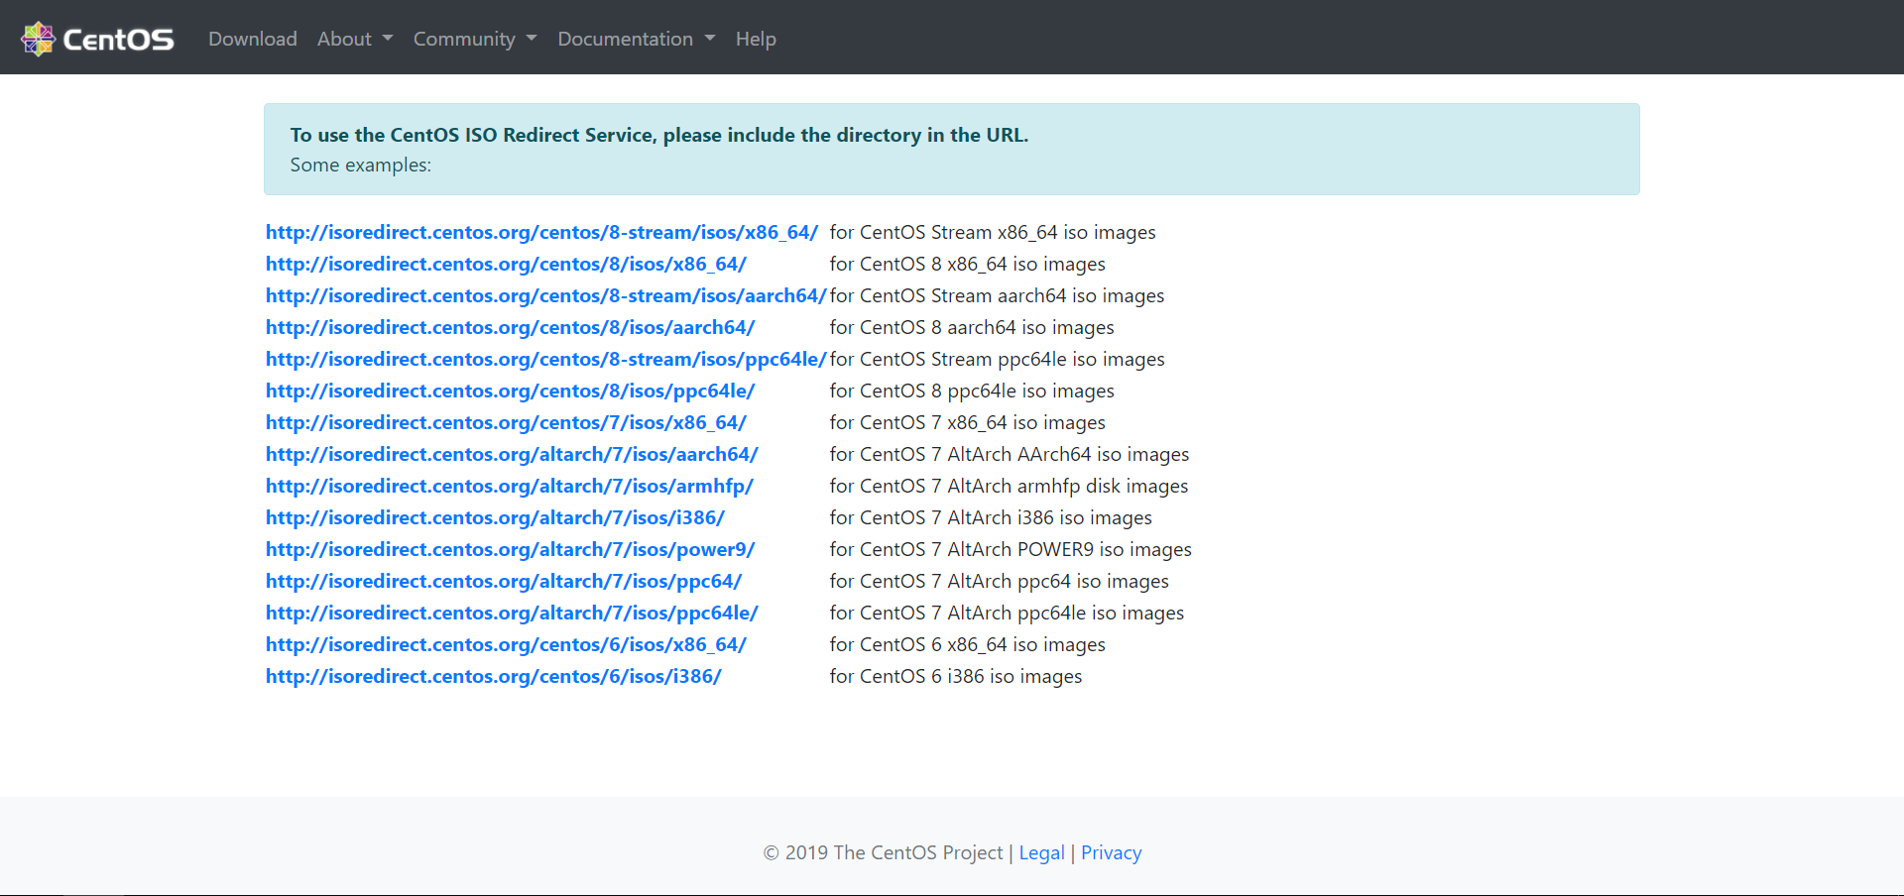Expand the Community dropdown menu
Image resolution: width=1904 pixels, height=896 pixels.
coord(475,39)
